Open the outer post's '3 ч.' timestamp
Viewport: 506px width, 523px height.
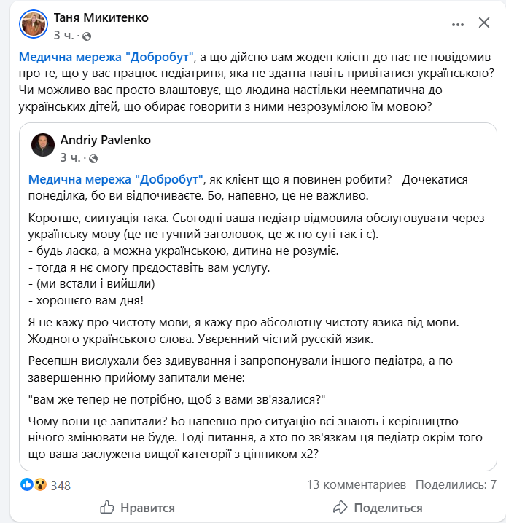[x=64, y=35]
